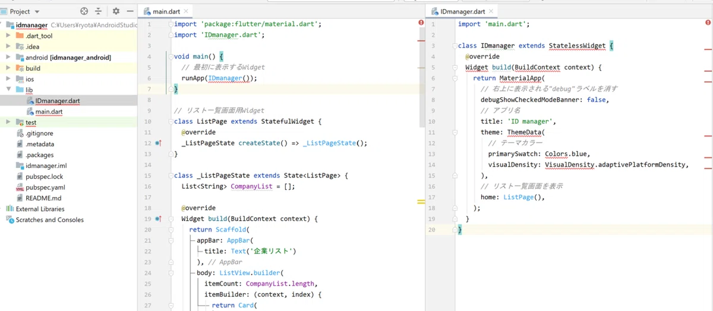Click the .dart_tool folder icon

[20, 36]
